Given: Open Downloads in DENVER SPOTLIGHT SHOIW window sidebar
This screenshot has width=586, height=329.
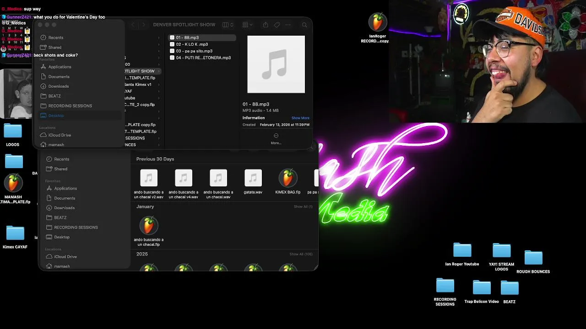Looking at the screenshot, I should pos(54,86).
